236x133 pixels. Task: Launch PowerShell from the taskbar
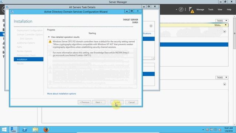pyautogui.click(x=25, y=130)
